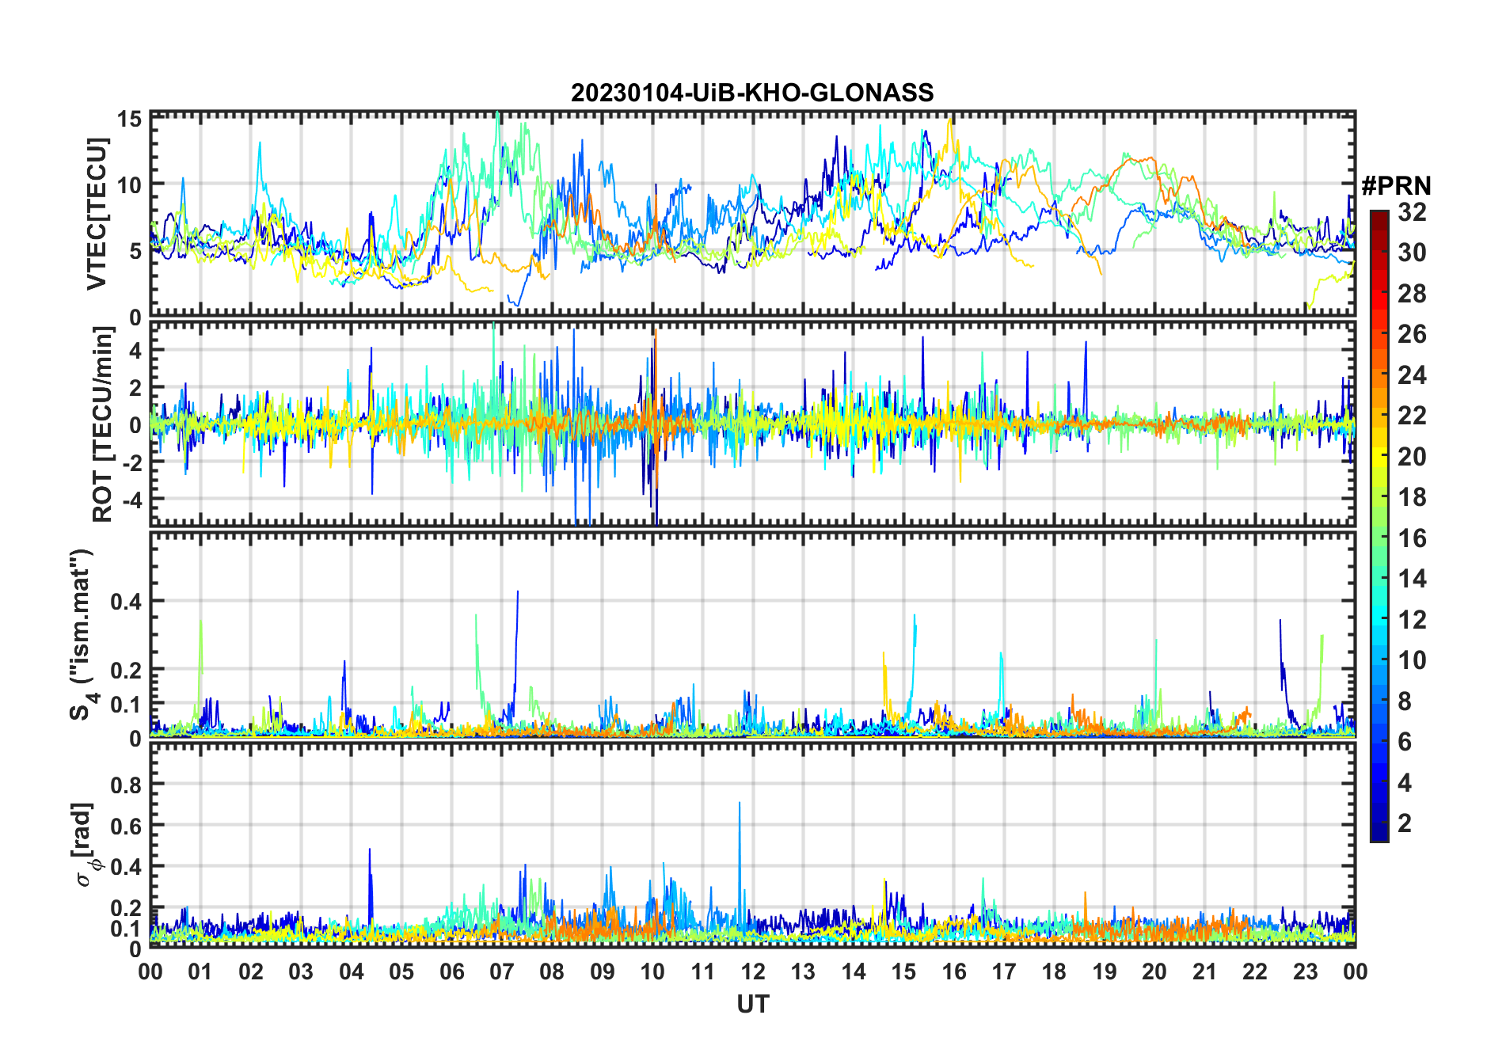The image size is (1506, 1053).
Task: Click the "21" hour tick on the UT axis
Action: click(x=1204, y=971)
